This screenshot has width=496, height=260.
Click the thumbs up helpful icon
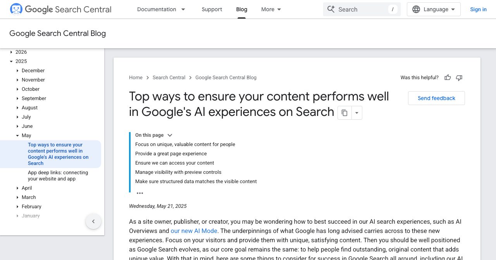point(448,78)
